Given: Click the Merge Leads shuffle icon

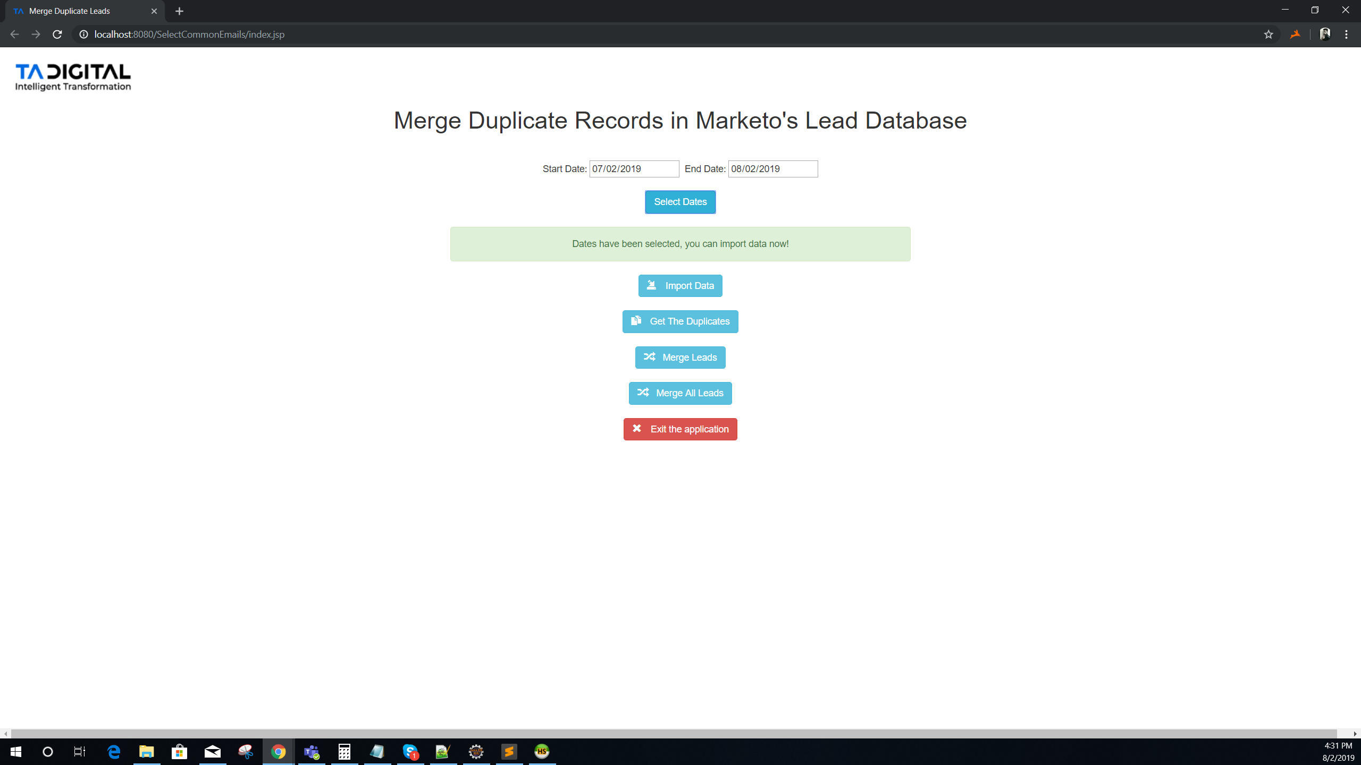Looking at the screenshot, I should coord(650,357).
